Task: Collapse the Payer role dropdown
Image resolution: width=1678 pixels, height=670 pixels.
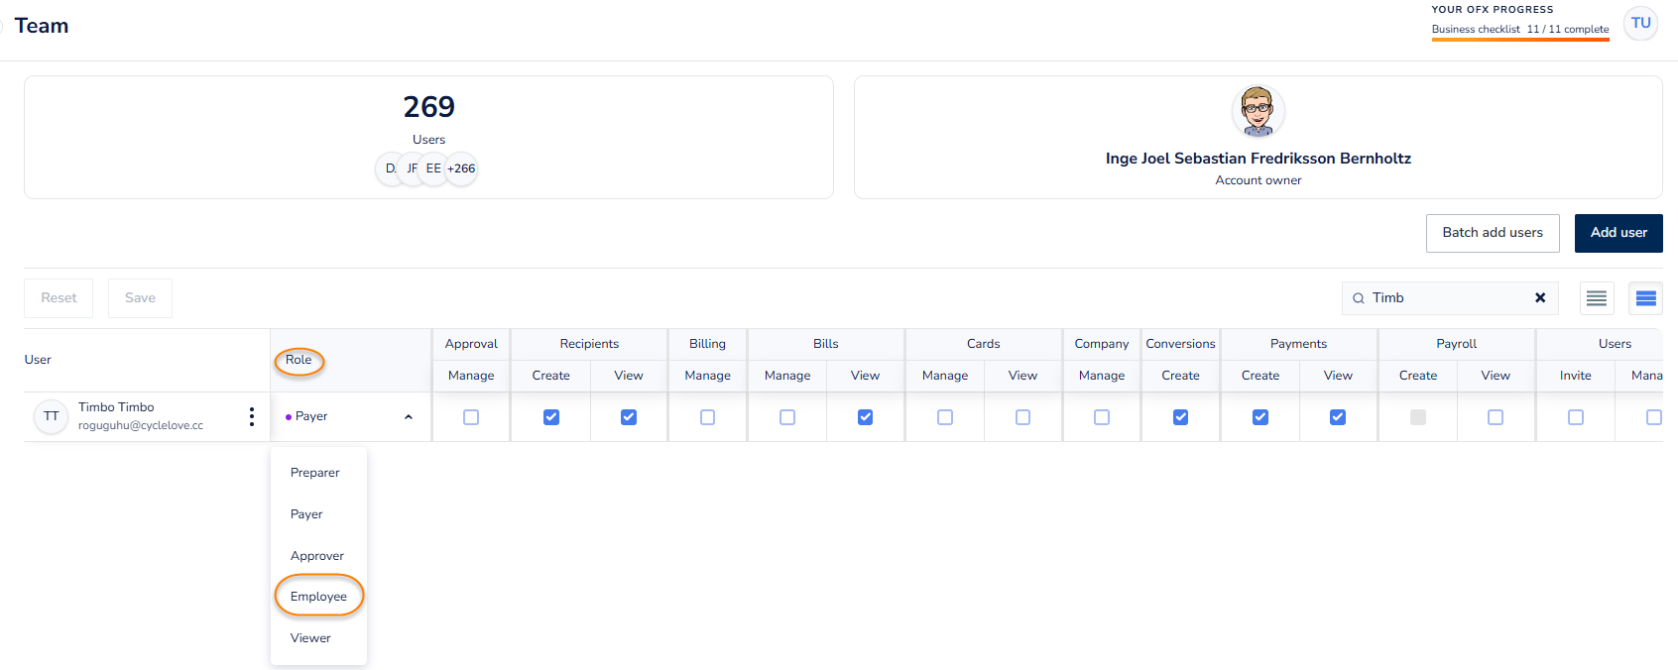Action: coord(408,417)
